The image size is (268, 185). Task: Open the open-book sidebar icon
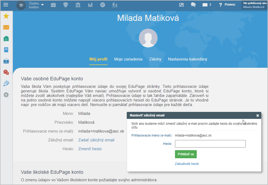[6, 61]
